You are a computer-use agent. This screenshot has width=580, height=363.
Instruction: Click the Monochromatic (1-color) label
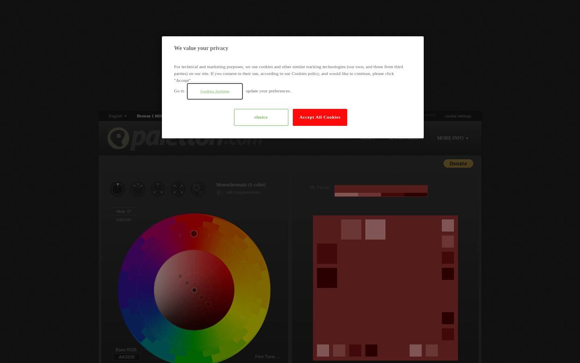(x=241, y=185)
